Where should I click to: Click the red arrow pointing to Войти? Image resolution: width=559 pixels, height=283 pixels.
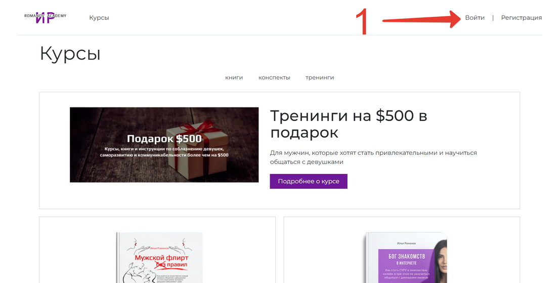pyautogui.click(x=419, y=20)
